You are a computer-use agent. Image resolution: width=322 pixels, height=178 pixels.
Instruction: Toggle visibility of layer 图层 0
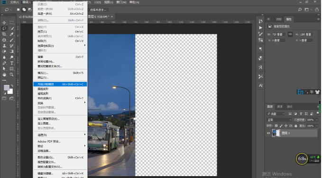click(268, 133)
